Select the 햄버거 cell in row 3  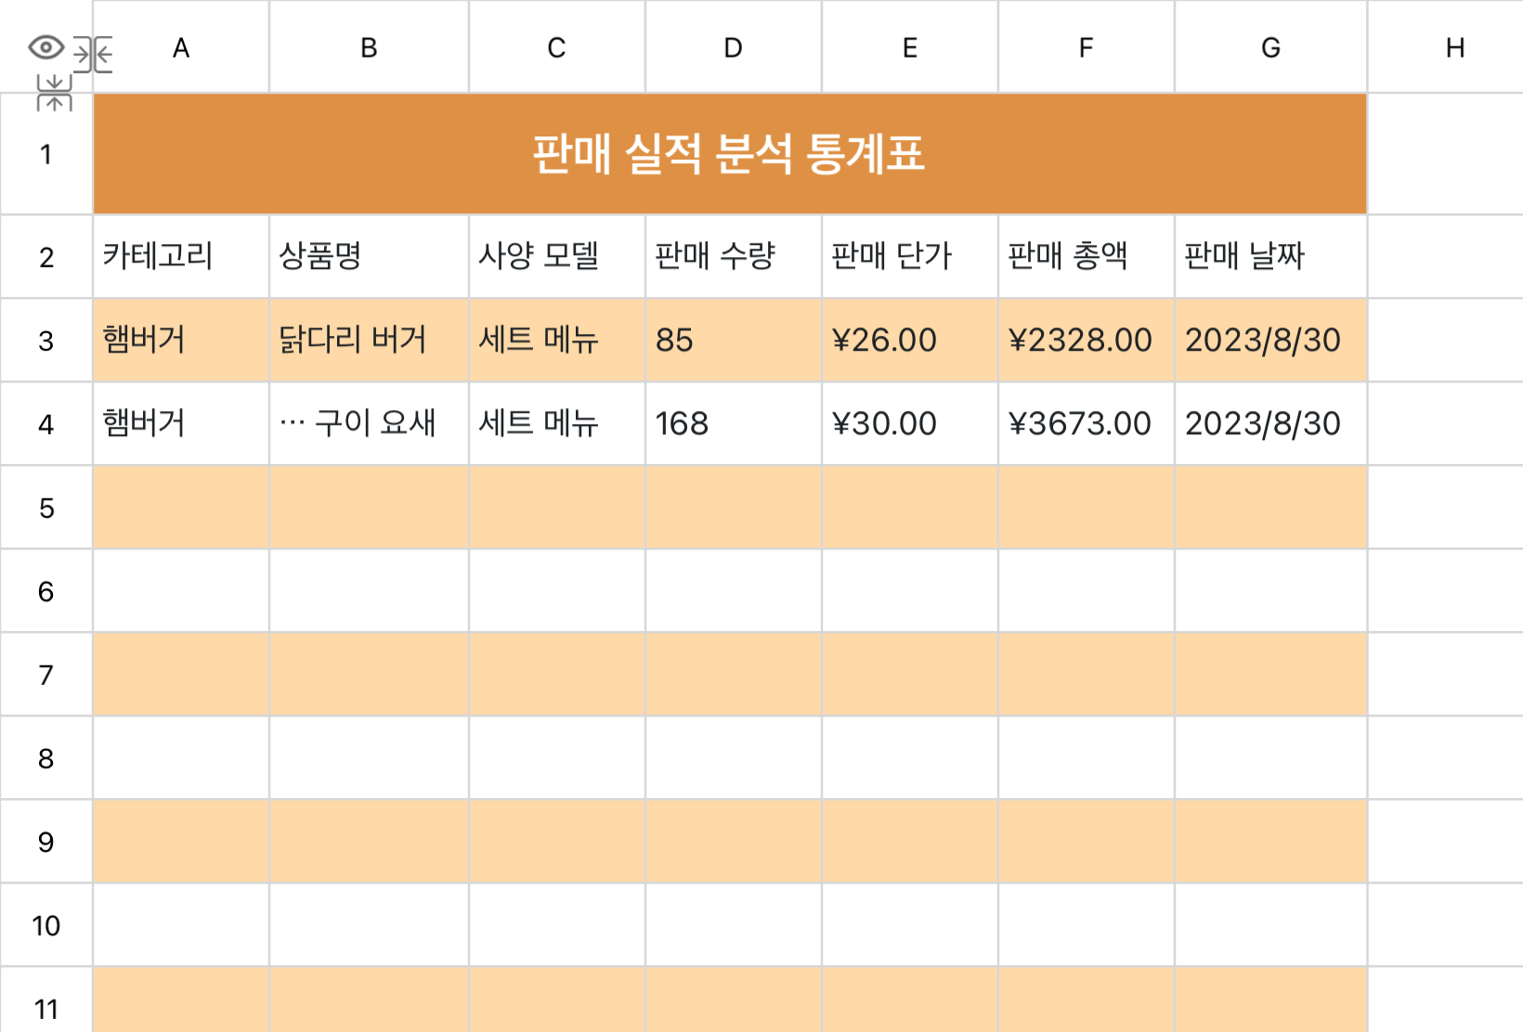[181, 341]
